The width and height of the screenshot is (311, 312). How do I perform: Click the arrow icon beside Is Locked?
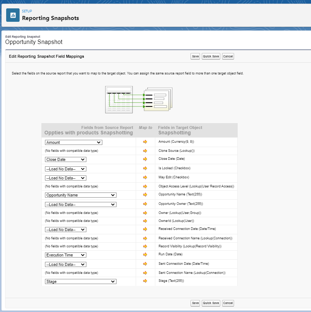(x=145, y=168)
